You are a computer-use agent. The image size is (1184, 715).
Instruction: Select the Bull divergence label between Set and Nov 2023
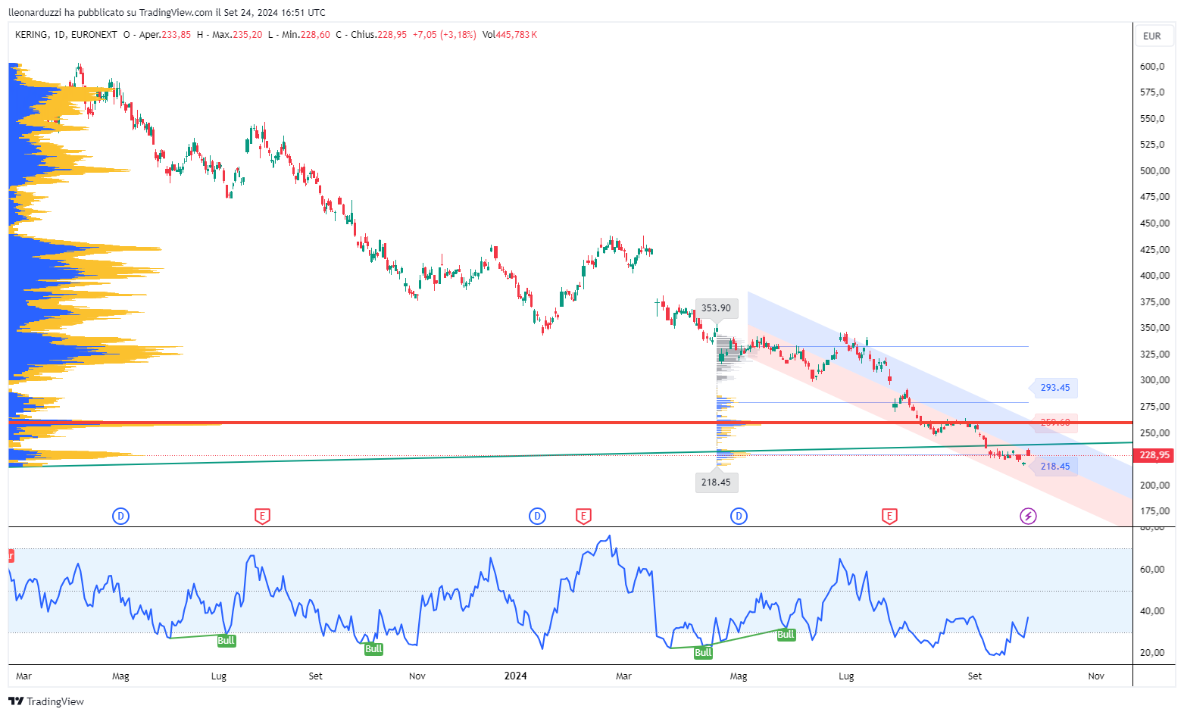tap(373, 649)
